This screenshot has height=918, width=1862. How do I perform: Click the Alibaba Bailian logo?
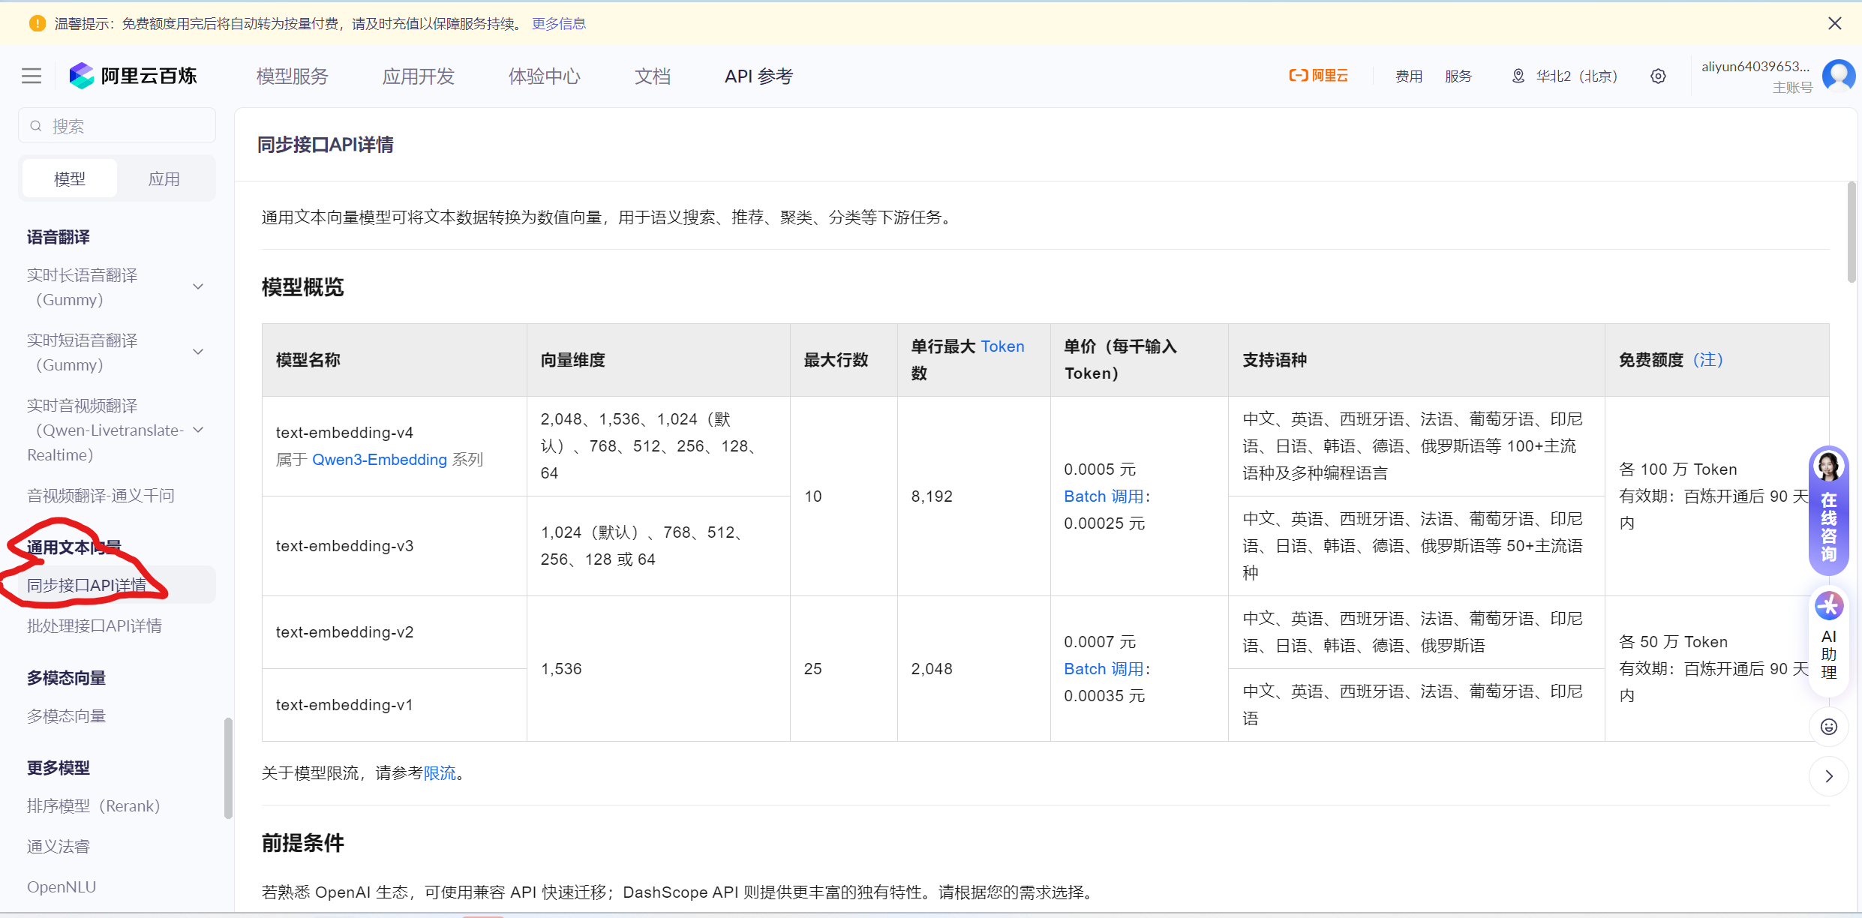point(134,76)
